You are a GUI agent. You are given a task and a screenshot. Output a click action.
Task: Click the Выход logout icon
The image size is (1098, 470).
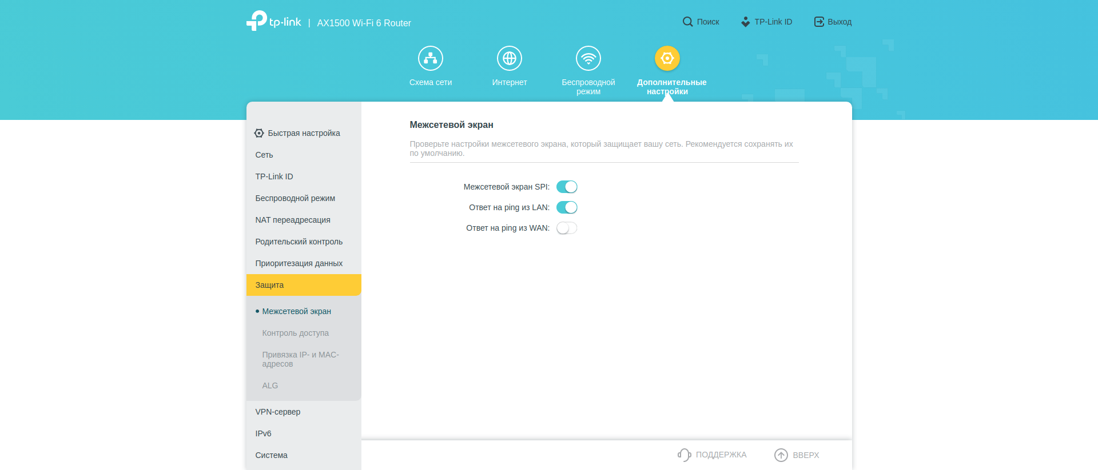tap(819, 22)
